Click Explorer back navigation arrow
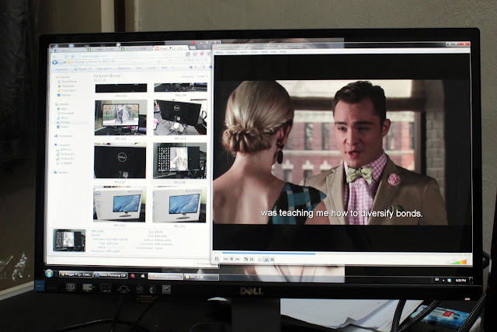497x332 pixels. 54,62
